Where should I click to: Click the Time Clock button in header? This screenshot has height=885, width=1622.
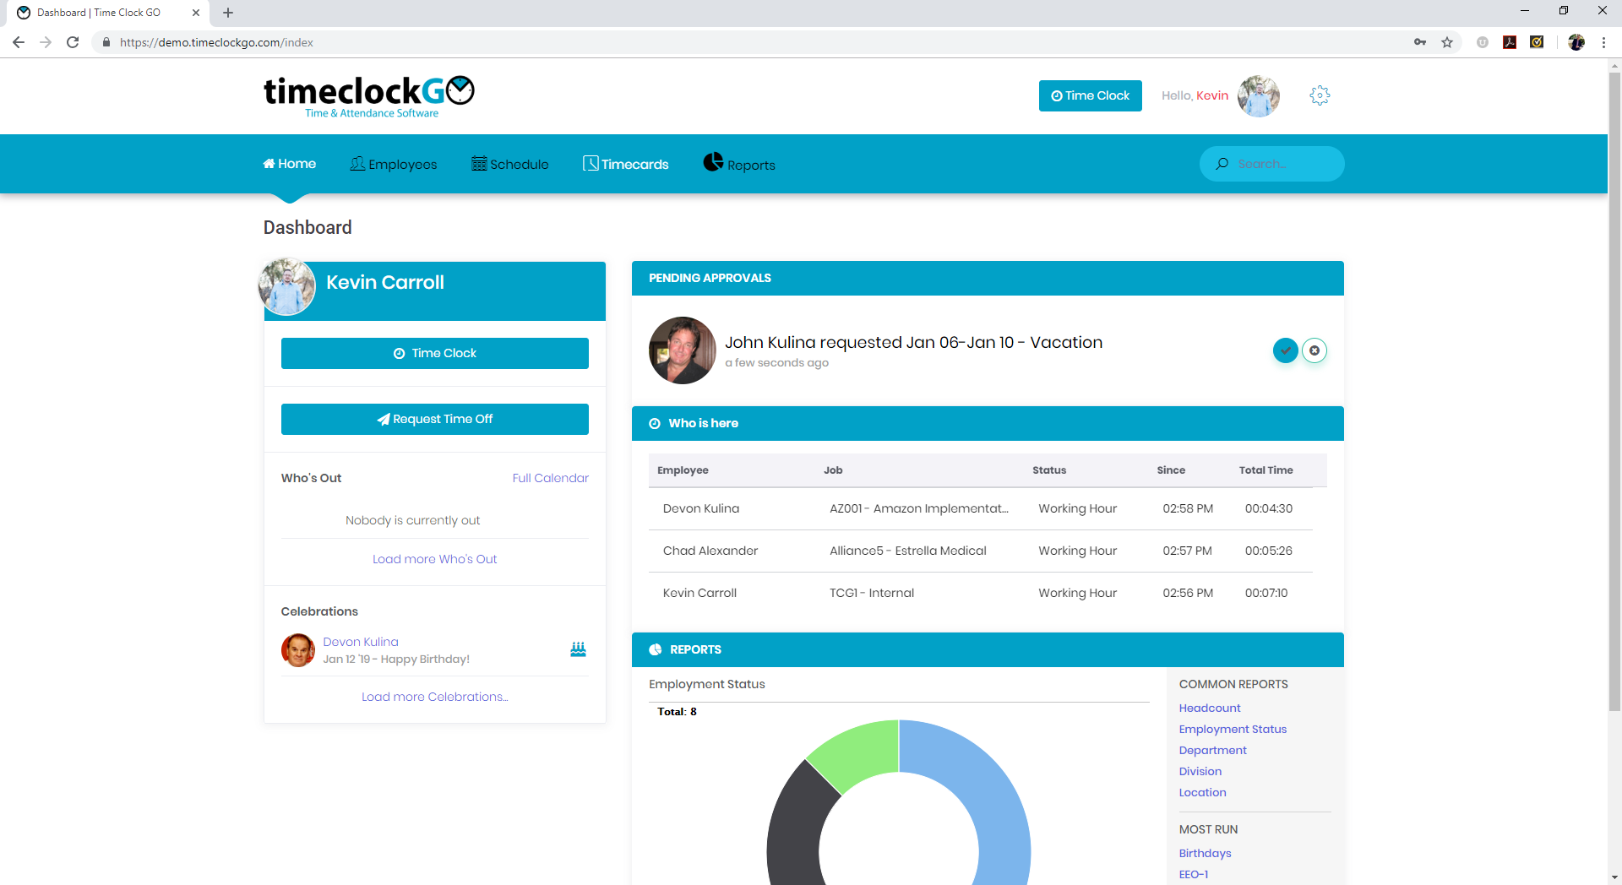(1091, 95)
